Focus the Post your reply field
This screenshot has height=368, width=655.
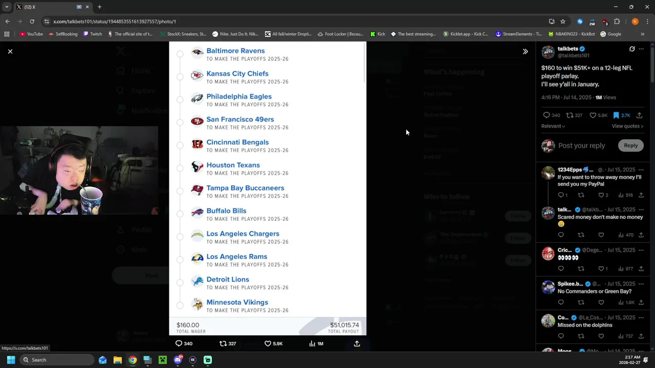[x=581, y=146]
